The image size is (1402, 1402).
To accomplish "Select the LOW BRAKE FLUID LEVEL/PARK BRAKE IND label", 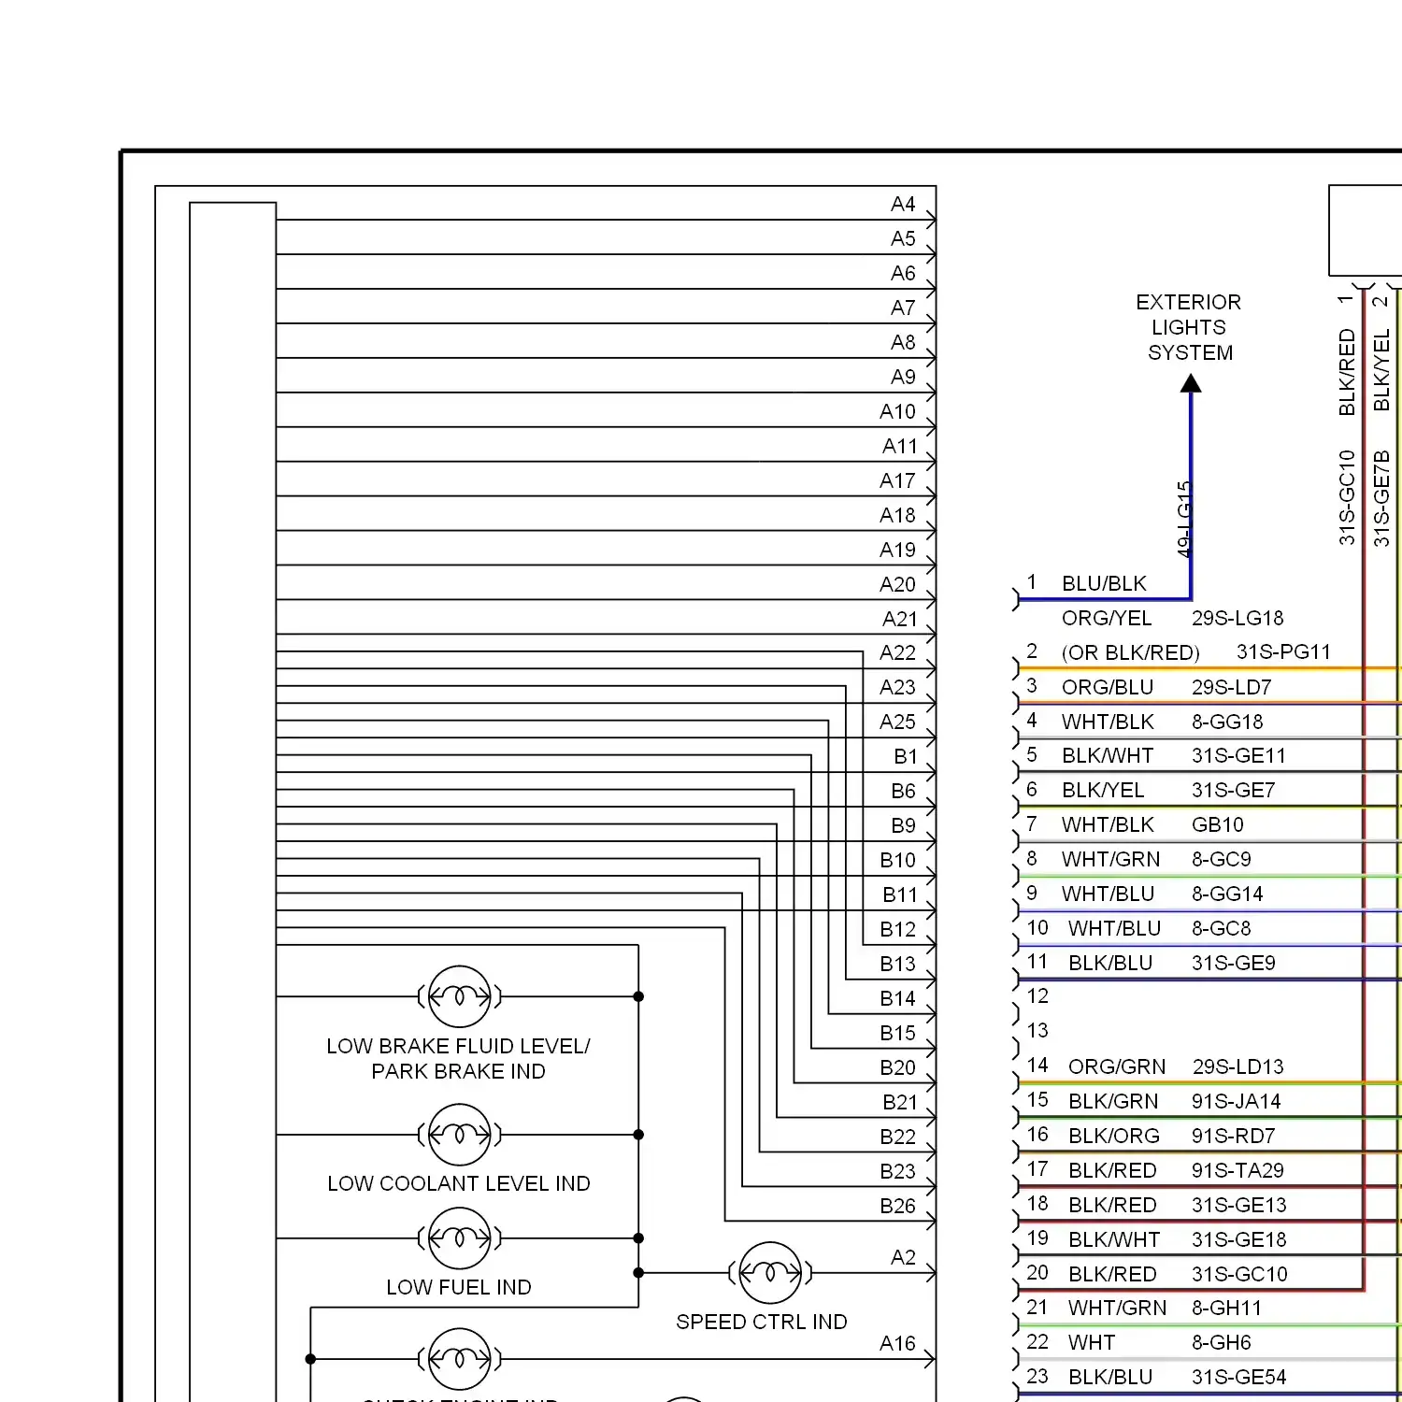I will [x=458, y=1059].
